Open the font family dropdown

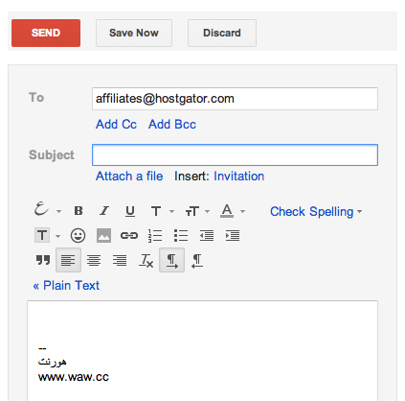pos(163,211)
